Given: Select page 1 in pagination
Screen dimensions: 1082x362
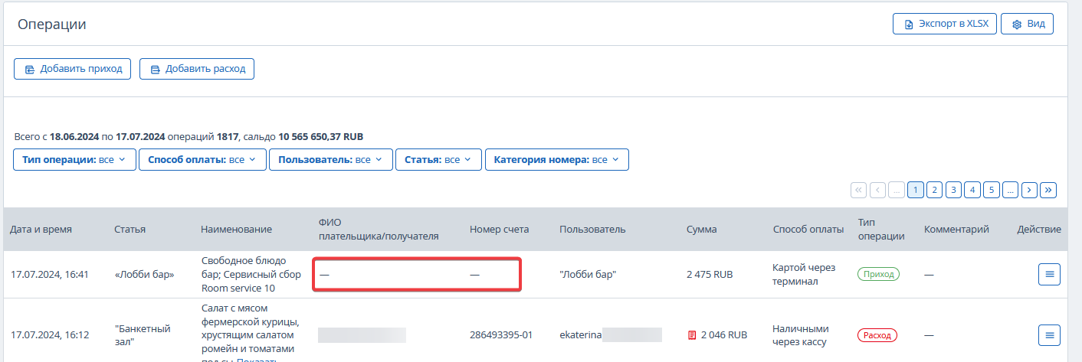Looking at the screenshot, I should [915, 190].
